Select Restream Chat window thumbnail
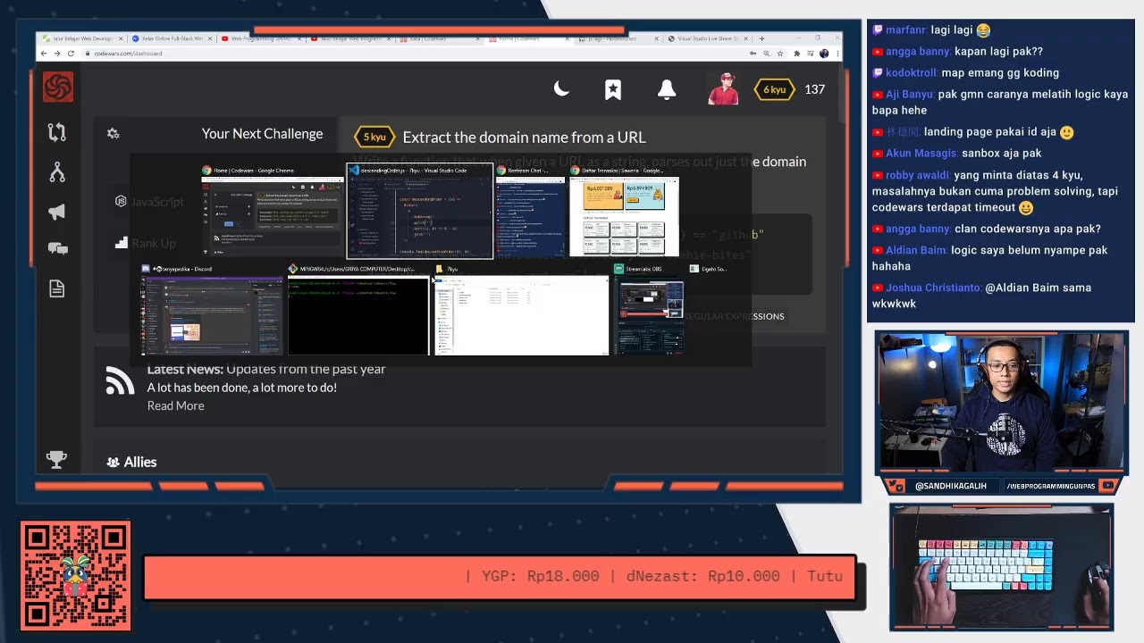This screenshot has height=643, width=1144. coord(531,211)
